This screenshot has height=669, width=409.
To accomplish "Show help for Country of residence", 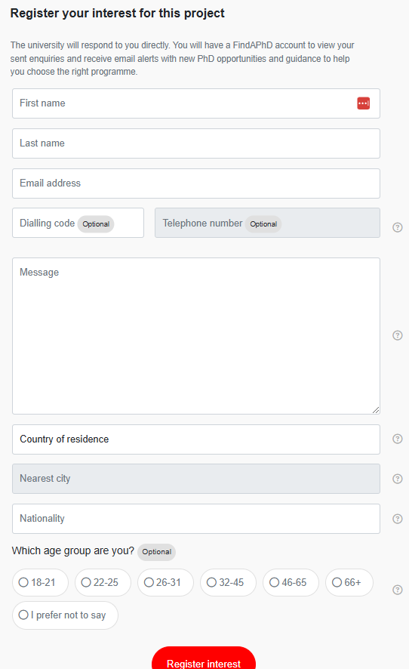I will click(x=398, y=439).
